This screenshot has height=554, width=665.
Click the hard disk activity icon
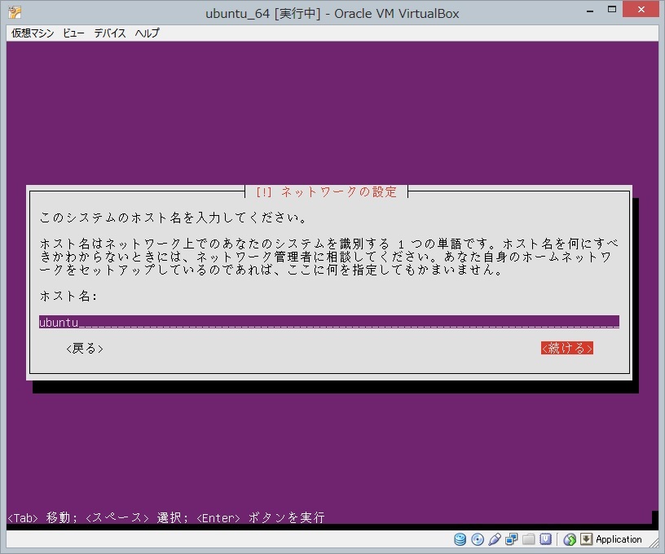(460, 539)
